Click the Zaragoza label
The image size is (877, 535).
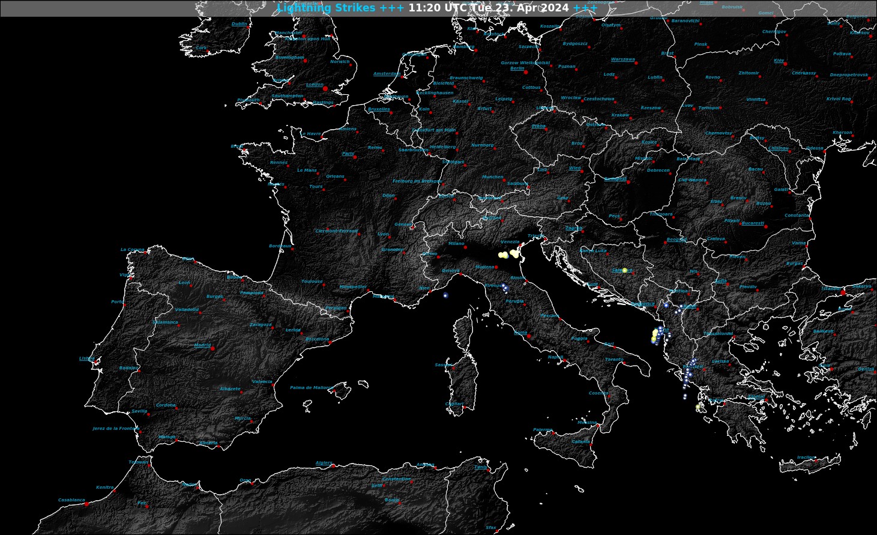(261, 325)
